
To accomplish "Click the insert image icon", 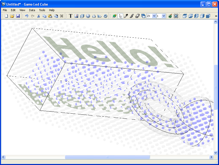I will pos(76,16).
